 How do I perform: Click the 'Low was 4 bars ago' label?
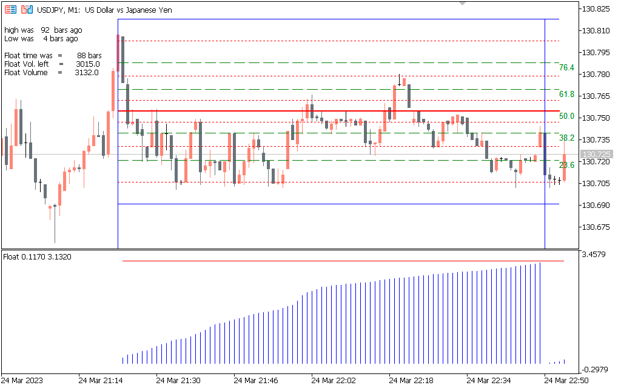[41, 39]
